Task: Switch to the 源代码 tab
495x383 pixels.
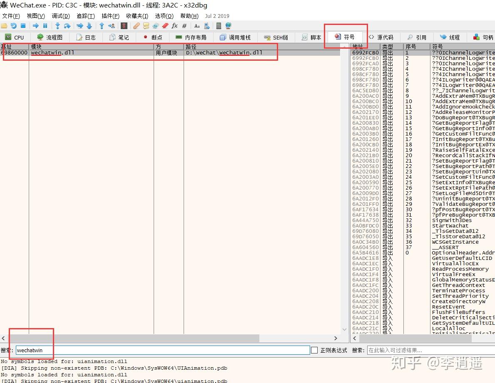Action: coord(381,37)
